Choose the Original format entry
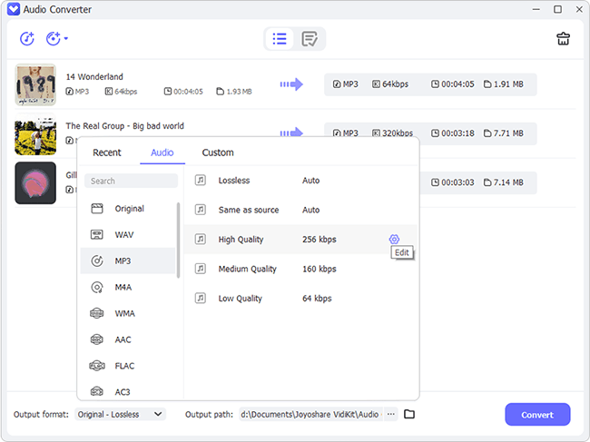 pyautogui.click(x=128, y=209)
